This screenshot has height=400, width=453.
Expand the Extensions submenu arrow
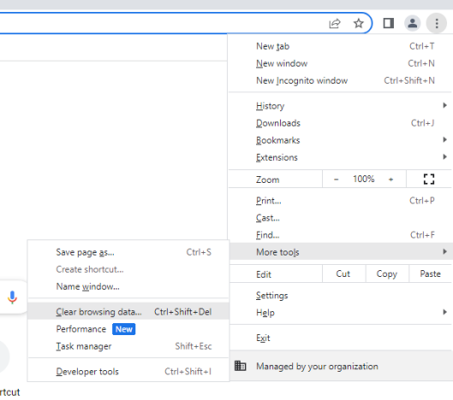[445, 157]
